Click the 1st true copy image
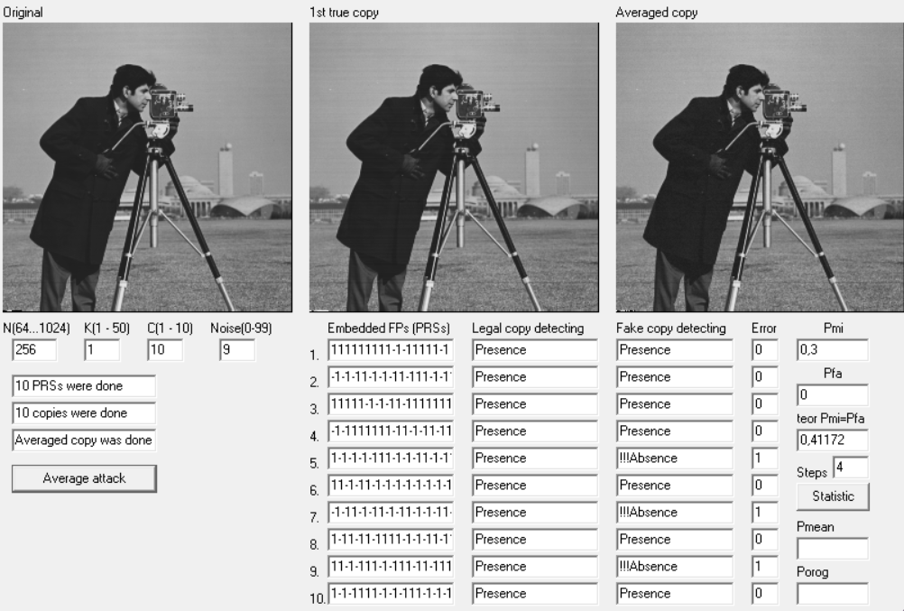This screenshot has height=611, width=904. click(x=454, y=167)
